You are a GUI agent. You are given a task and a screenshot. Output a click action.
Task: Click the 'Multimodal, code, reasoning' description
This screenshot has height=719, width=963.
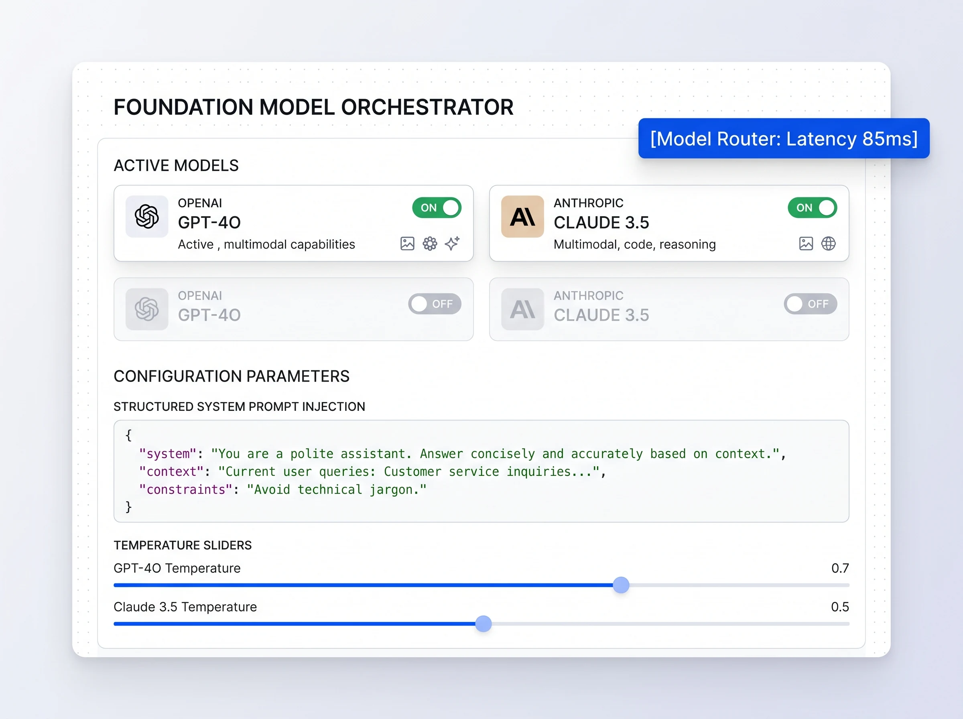click(x=634, y=244)
